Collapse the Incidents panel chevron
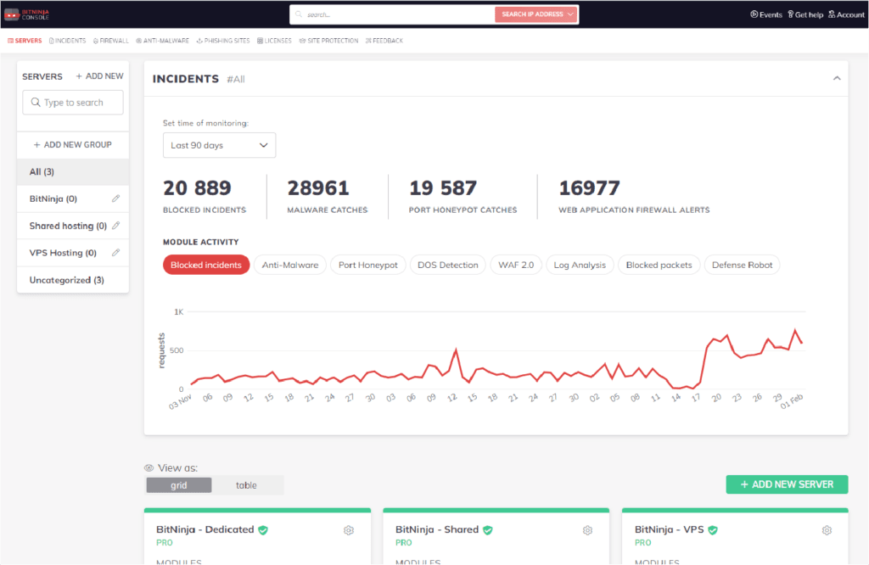The image size is (869, 565). [x=837, y=77]
